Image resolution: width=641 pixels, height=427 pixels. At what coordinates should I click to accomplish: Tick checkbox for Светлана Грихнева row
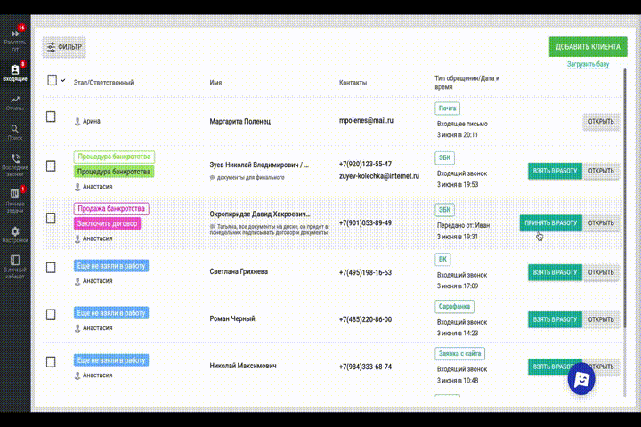[51, 268]
